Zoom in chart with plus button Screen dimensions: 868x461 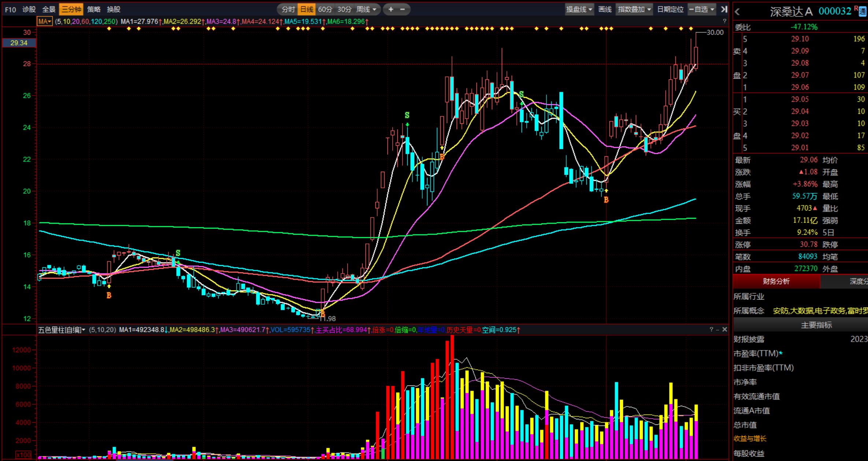[x=391, y=10]
